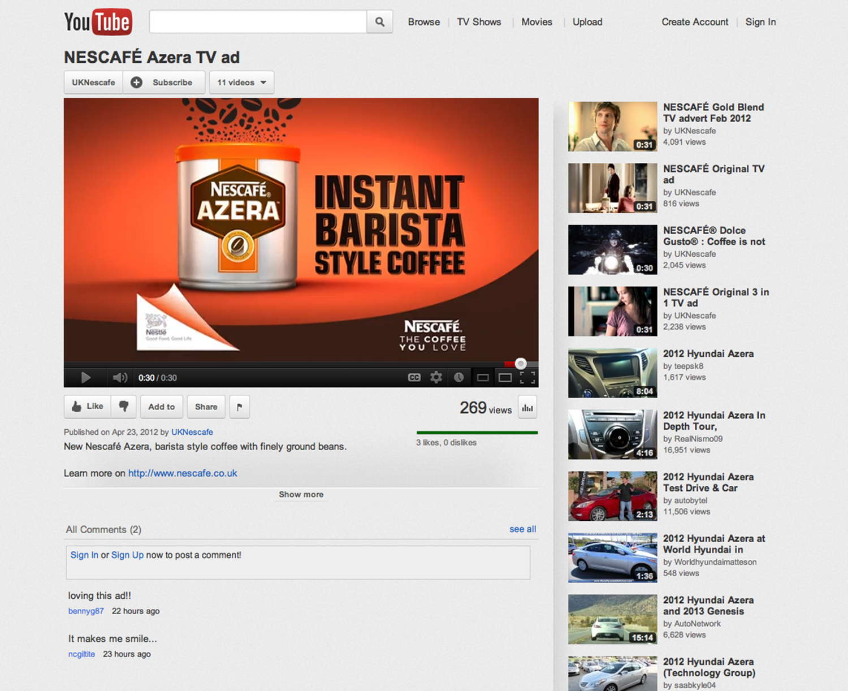848x691 pixels.
Task: Open NESCAFÉ Gold Blend advert thumbnail
Action: coord(613,127)
